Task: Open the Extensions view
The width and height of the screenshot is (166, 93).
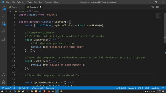Action: click(x=3, y=39)
